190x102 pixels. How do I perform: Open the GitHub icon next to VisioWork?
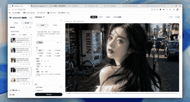pos(44,17)
